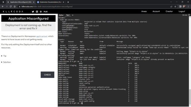Screen dimensions: 191x107
Task: Click the CHECK button
Action: pos(47,75)
